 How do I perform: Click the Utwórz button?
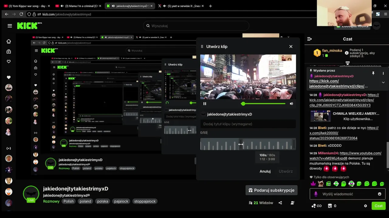click(x=286, y=171)
